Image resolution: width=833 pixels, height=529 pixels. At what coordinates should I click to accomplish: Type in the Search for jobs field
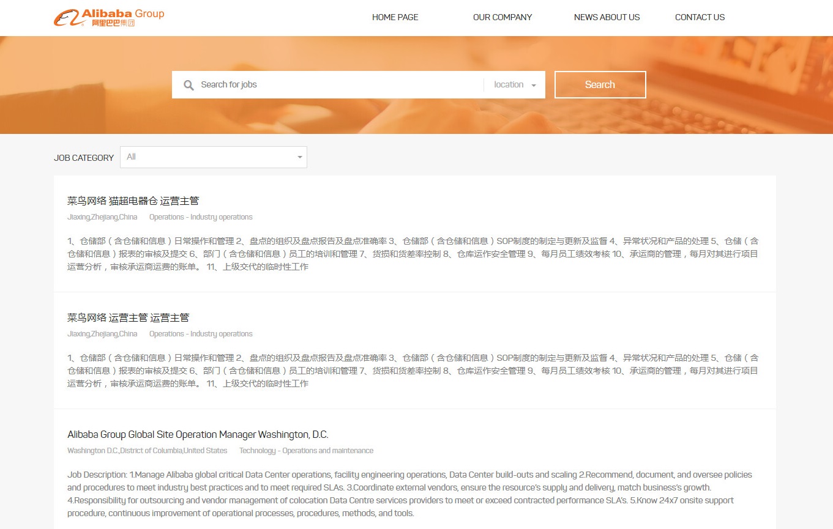point(337,85)
